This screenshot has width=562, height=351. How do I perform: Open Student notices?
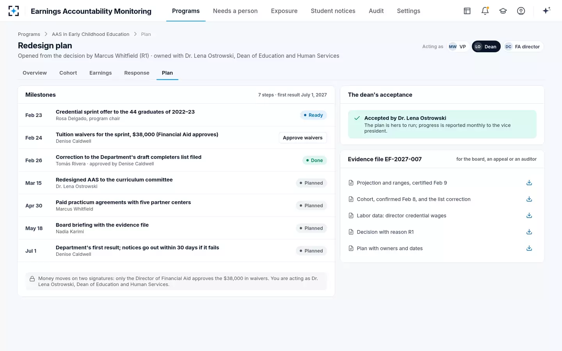point(333,11)
